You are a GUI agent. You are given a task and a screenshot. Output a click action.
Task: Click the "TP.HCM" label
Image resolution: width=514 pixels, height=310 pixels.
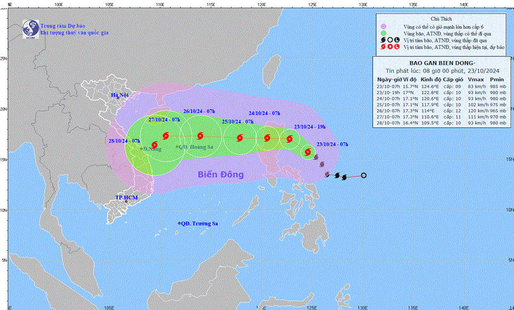point(126,197)
